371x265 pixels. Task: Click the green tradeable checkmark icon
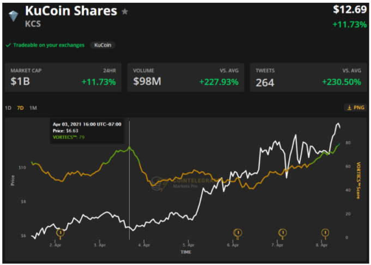(8, 45)
